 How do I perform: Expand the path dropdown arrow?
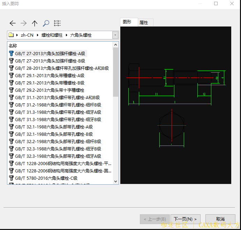click(115, 35)
